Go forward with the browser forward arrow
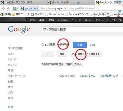This screenshot has width=123, height=111. point(9,9)
